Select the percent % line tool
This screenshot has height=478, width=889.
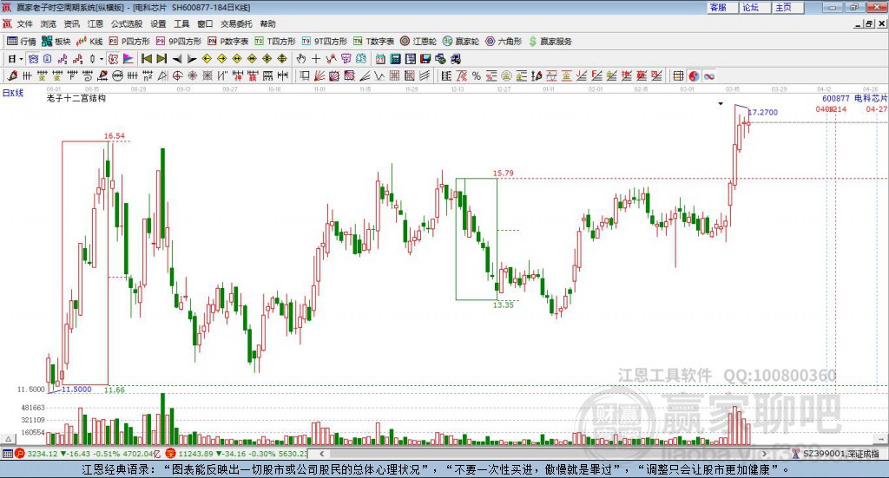click(477, 75)
